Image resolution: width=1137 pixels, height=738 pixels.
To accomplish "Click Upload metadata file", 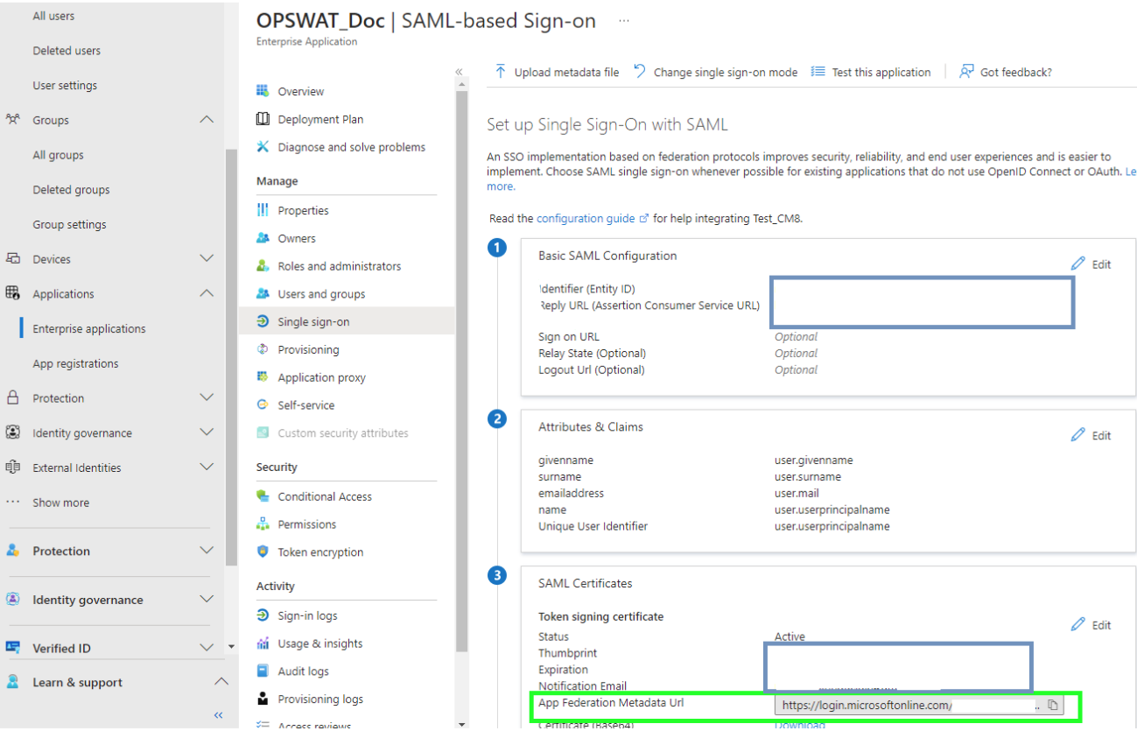I will [557, 72].
